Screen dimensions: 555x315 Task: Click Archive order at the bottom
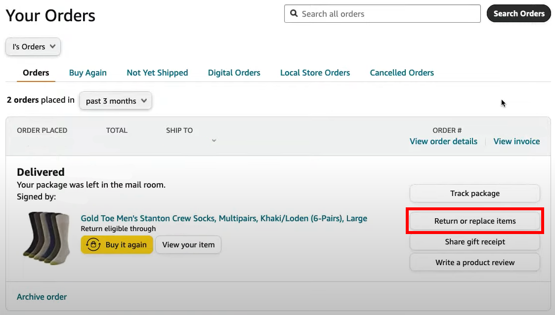(42, 297)
